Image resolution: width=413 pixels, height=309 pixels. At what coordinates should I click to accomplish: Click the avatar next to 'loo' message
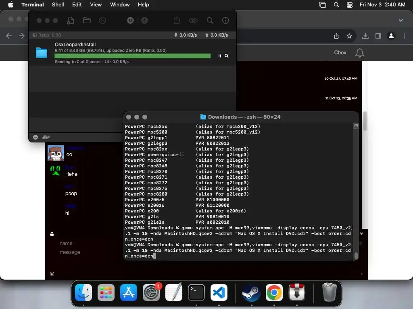click(x=56, y=152)
